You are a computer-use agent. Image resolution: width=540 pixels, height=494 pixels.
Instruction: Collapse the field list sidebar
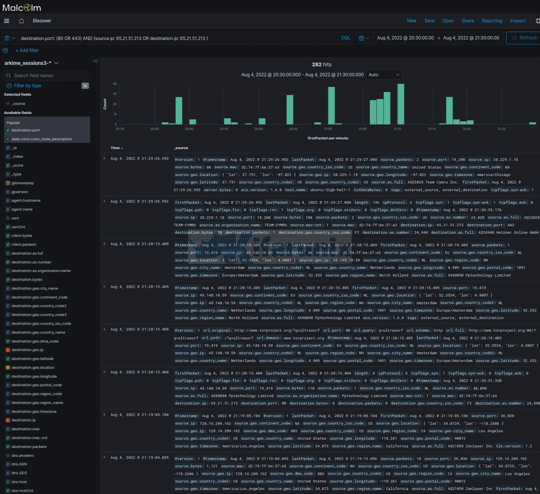pos(96,61)
